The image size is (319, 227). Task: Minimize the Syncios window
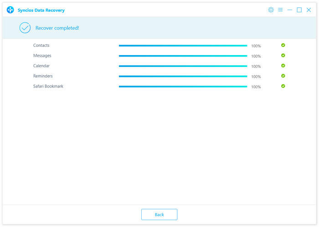290,10
